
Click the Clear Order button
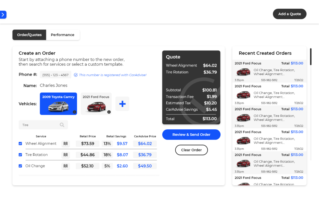191,150
